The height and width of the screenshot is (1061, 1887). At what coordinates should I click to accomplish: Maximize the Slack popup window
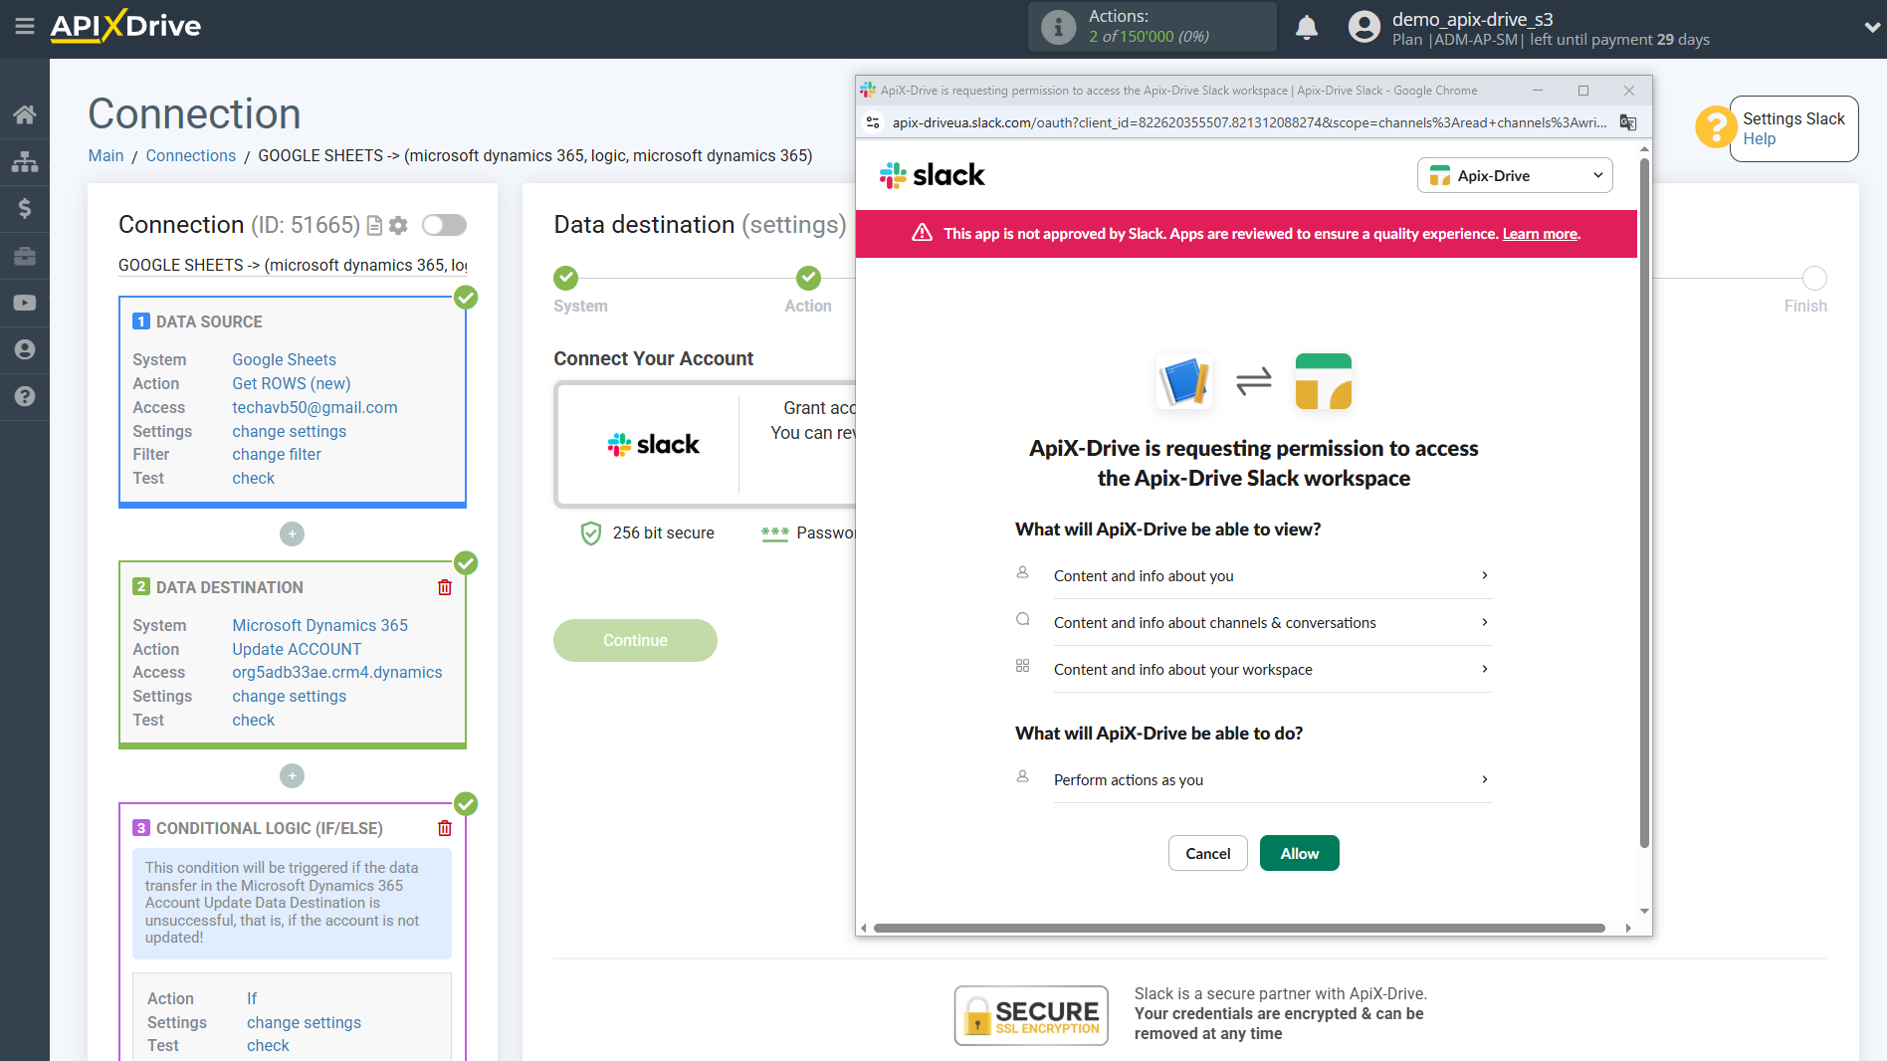(1583, 91)
